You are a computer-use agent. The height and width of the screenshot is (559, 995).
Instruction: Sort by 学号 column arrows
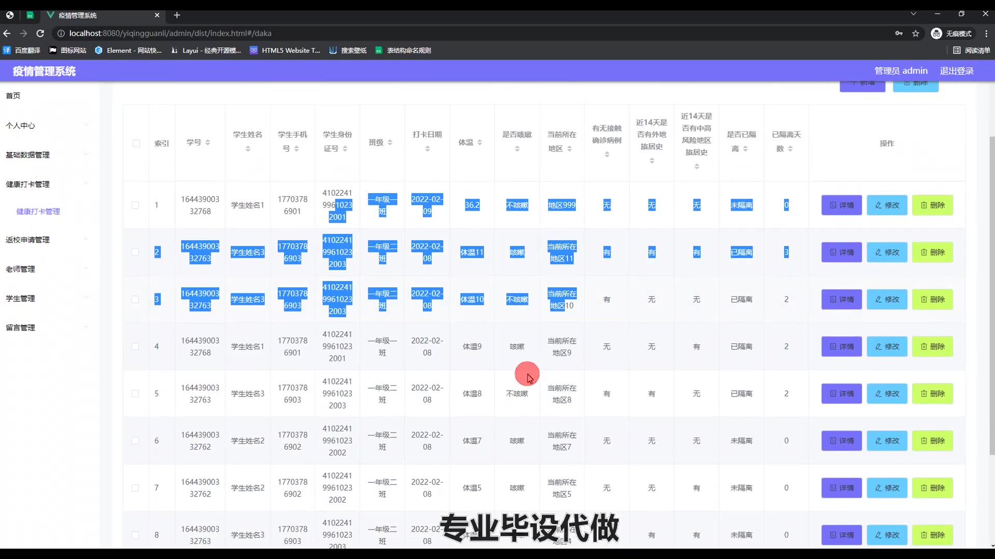(207, 142)
